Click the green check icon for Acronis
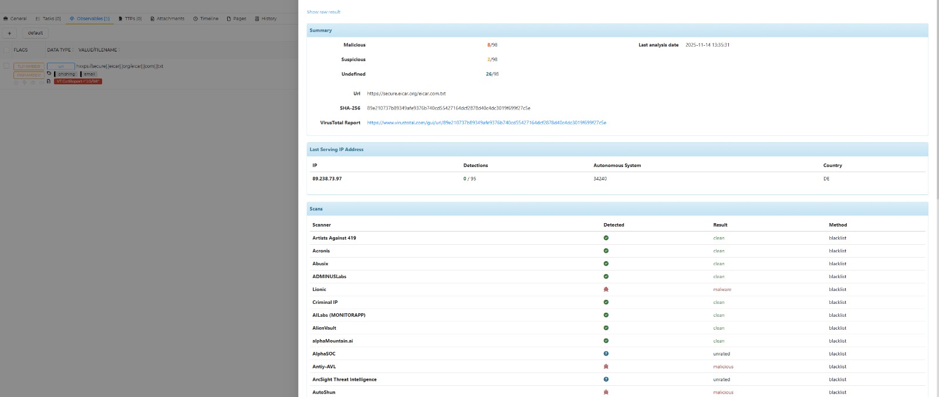This screenshot has width=939, height=397. pos(606,251)
